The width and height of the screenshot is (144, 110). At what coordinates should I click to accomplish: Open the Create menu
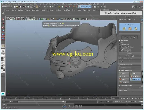point(15,4)
